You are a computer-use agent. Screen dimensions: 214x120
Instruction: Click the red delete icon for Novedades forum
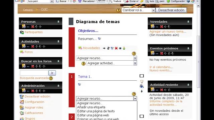click(116, 48)
